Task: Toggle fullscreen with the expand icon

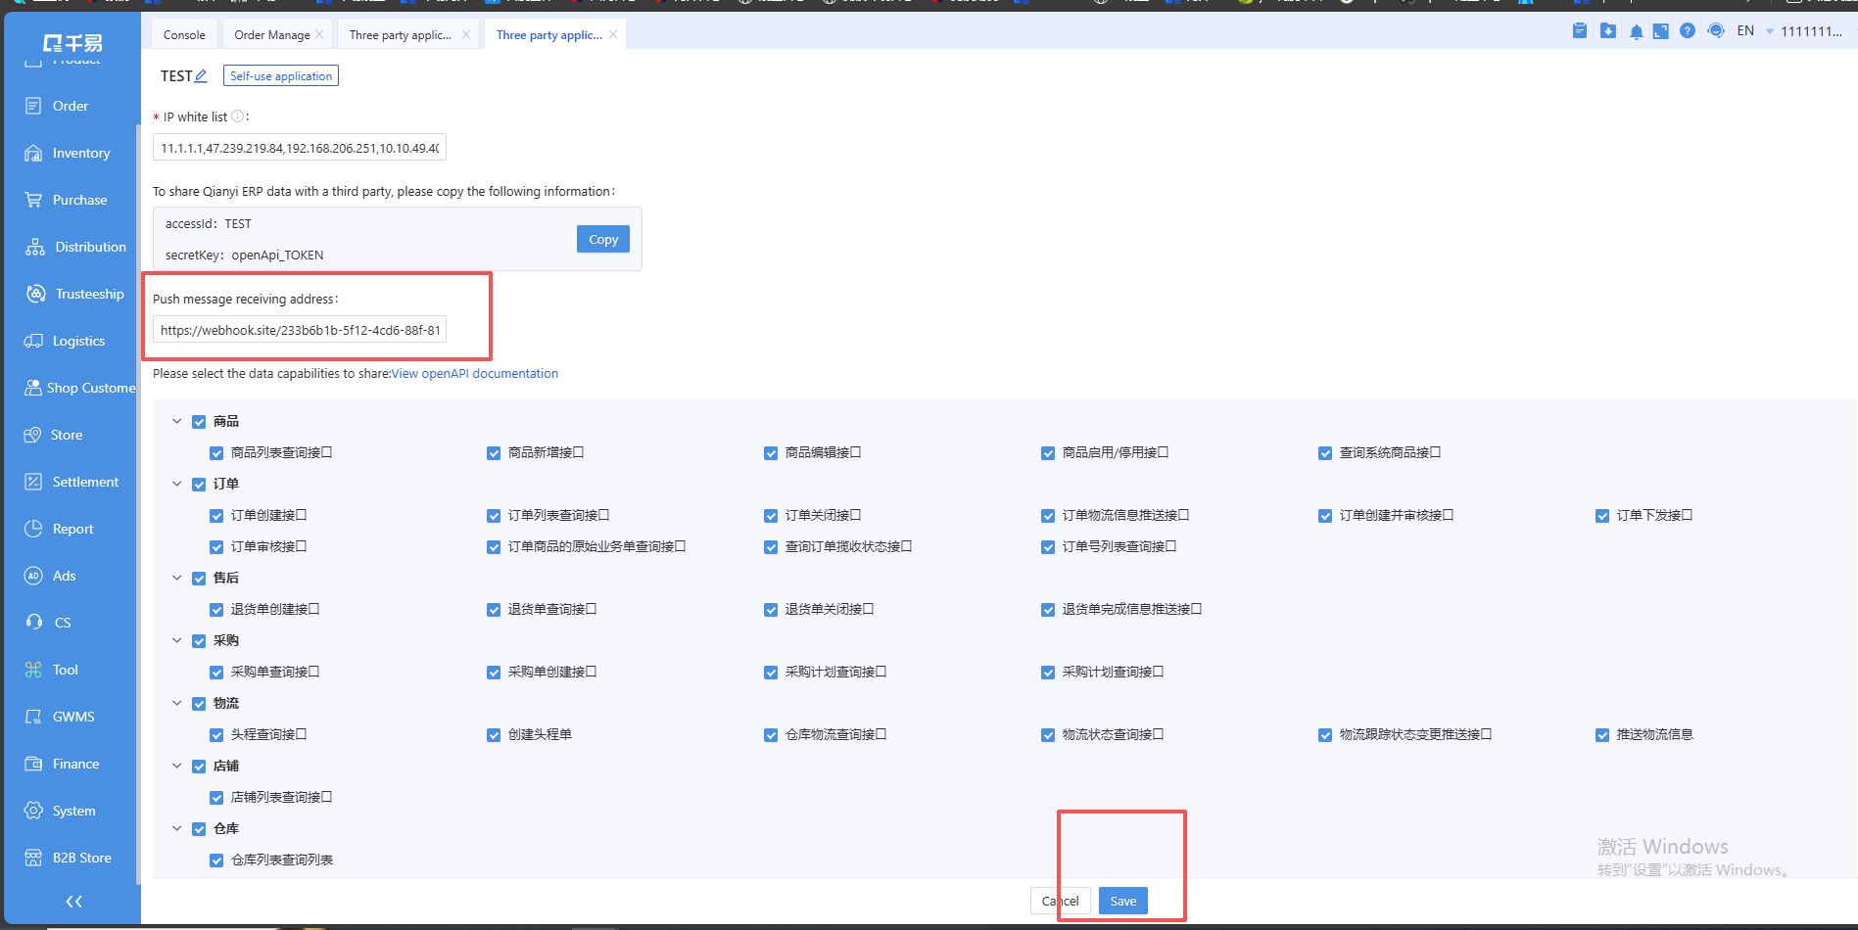Action: tap(1660, 31)
